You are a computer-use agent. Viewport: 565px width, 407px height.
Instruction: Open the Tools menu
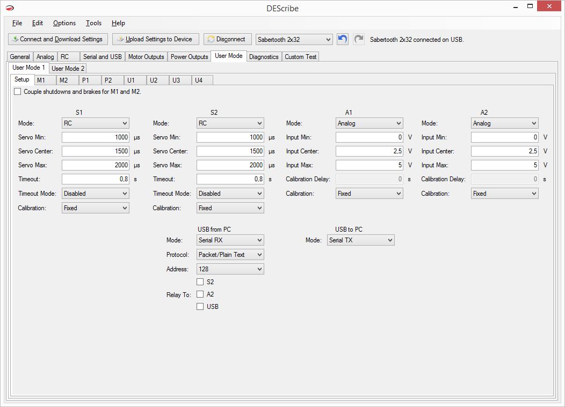click(93, 23)
